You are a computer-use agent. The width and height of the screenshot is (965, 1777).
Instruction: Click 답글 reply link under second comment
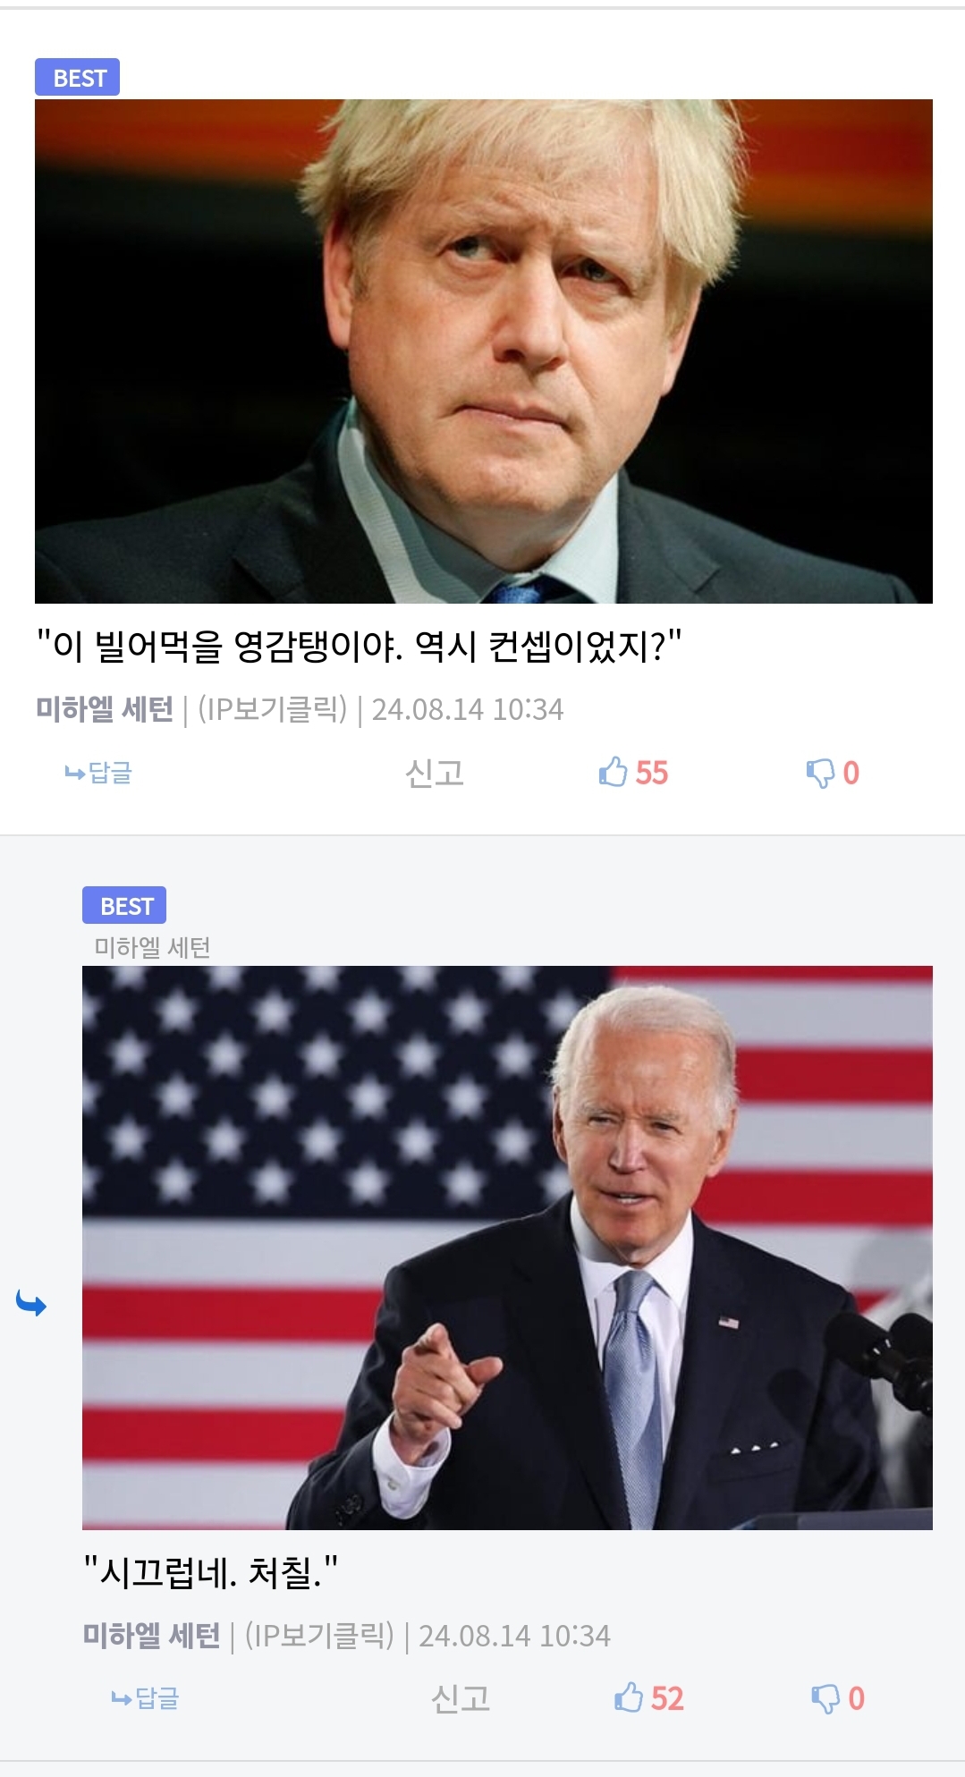coord(146,1697)
